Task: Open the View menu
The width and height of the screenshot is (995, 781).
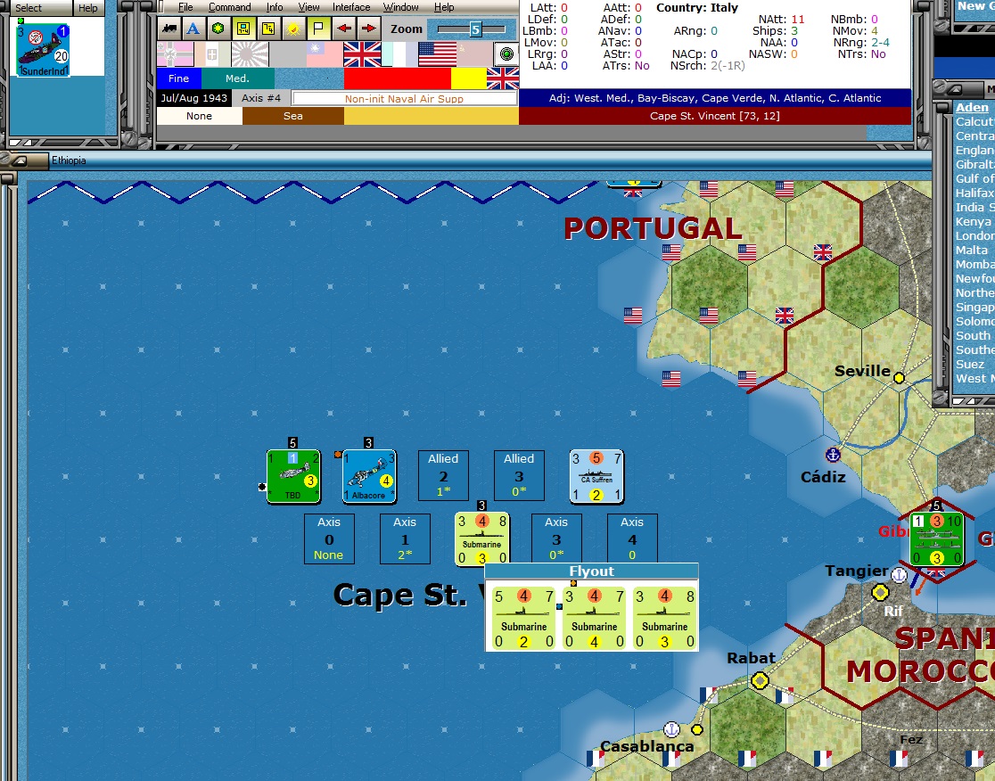Action: click(309, 7)
